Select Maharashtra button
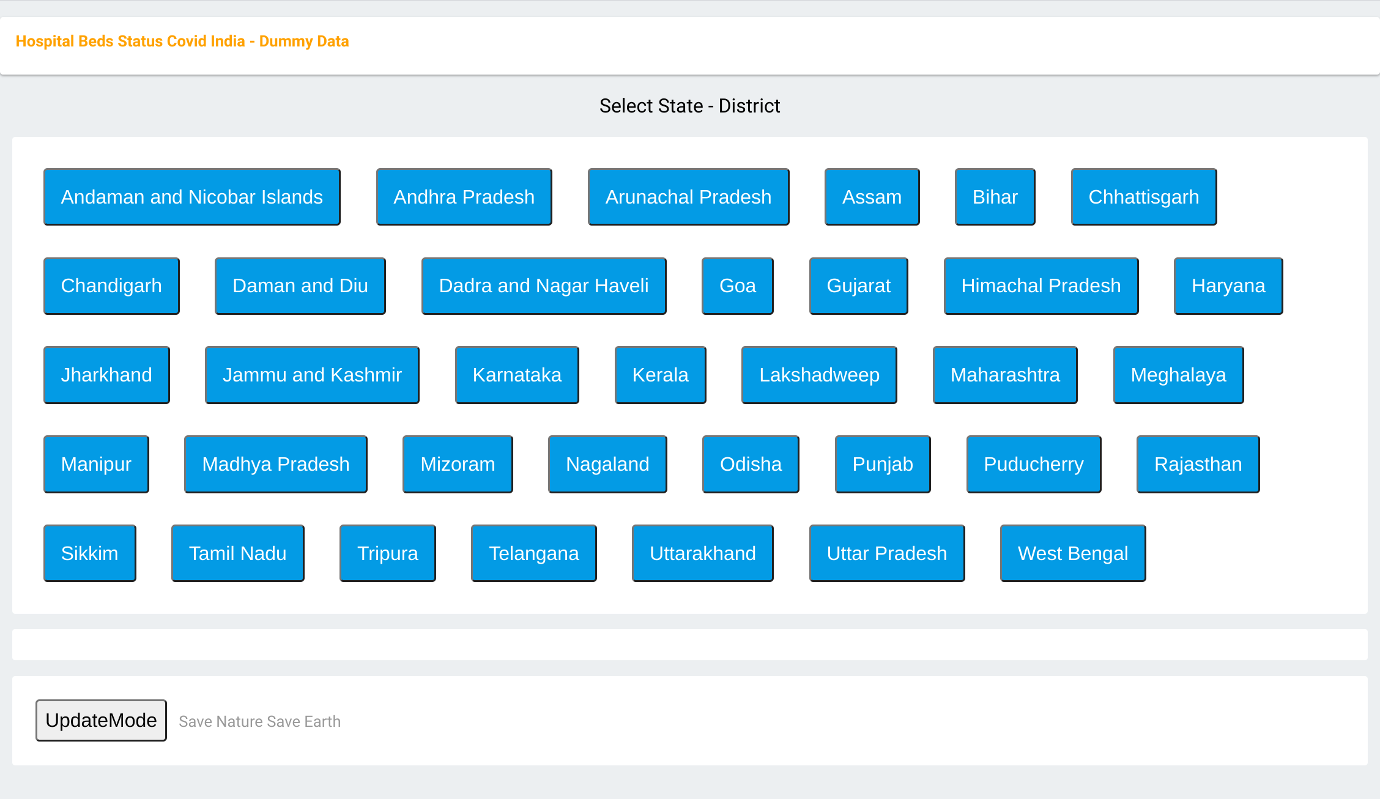 pyautogui.click(x=1004, y=375)
